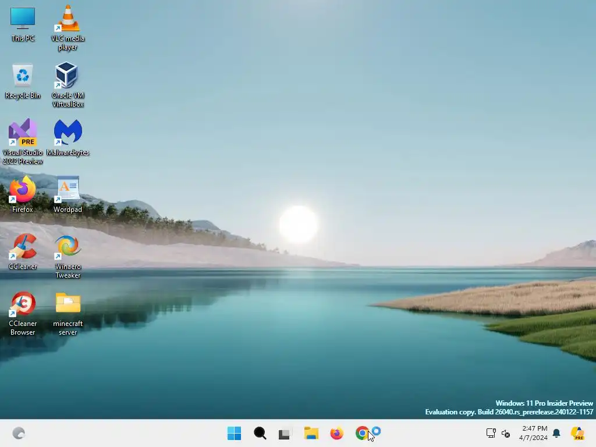
Task: Select the This PC desktop icon
Action: click(23, 24)
